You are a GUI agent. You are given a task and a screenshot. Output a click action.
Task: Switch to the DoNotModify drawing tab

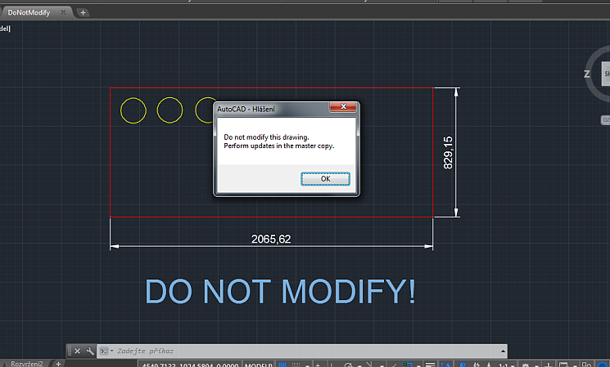(x=29, y=12)
